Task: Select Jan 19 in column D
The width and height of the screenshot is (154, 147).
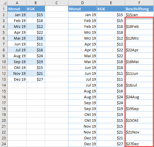Action: pyautogui.click(x=82, y=15)
